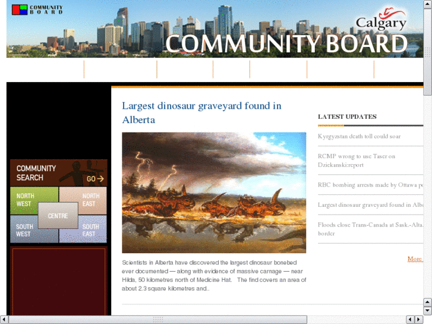The image size is (432, 324).
Task: Click the horizontal scrollbar left arrow at far left
Action: (x=4, y=319)
